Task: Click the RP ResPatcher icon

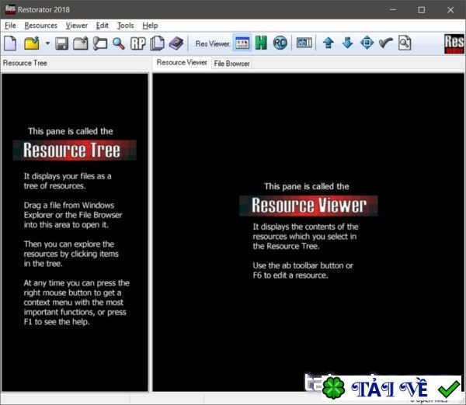Action: (x=138, y=43)
